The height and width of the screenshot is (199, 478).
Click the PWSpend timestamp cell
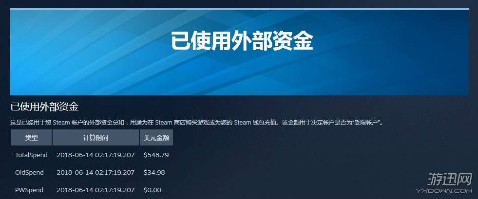96,190
